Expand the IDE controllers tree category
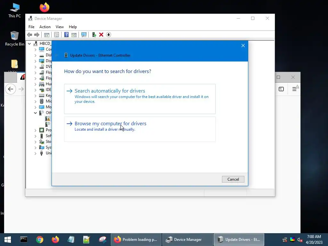This screenshot has width=328, height=246. (35, 90)
